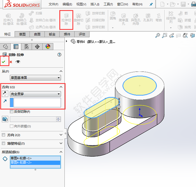196x187 pixels.
Task: Open the Edit (编辑) menu
Action: pyautogui.click(x=67, y=4)
